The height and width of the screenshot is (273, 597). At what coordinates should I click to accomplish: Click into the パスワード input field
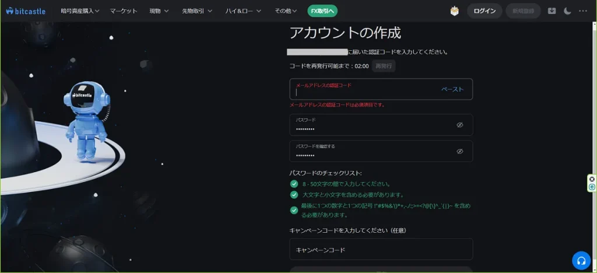pos(381,125)
